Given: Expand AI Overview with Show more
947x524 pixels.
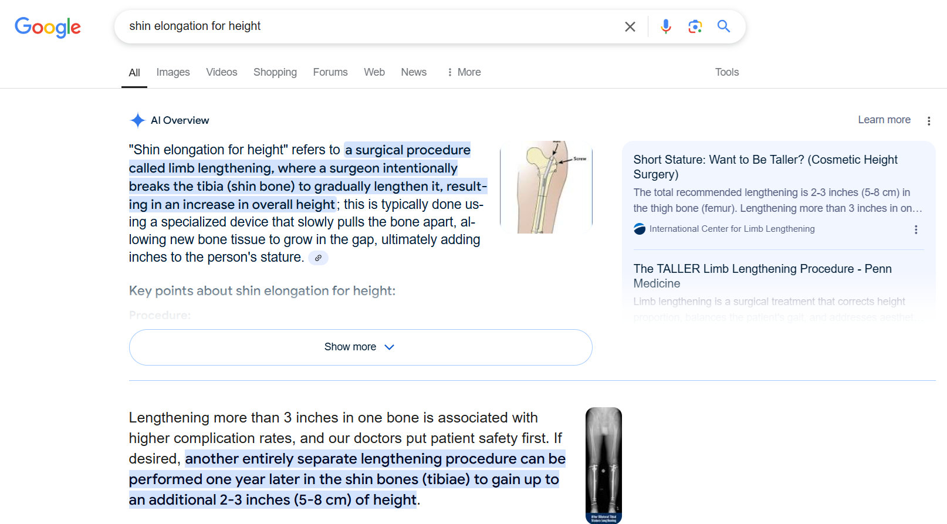Looking at the screenshot, I should coord(361,347).
